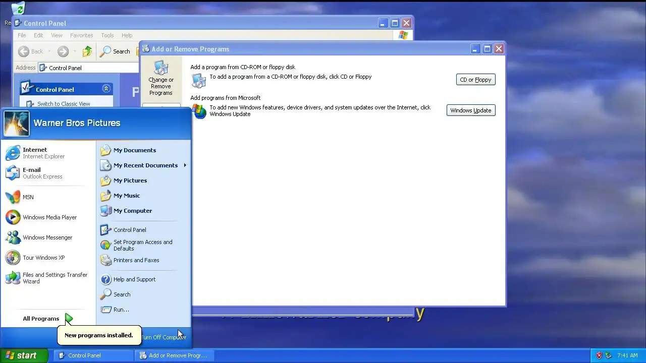Image resolution: width=646 pixels, height=363 pixels.
Task: Click the New programs installed tooltip
Action: click(x=99, y=335)
